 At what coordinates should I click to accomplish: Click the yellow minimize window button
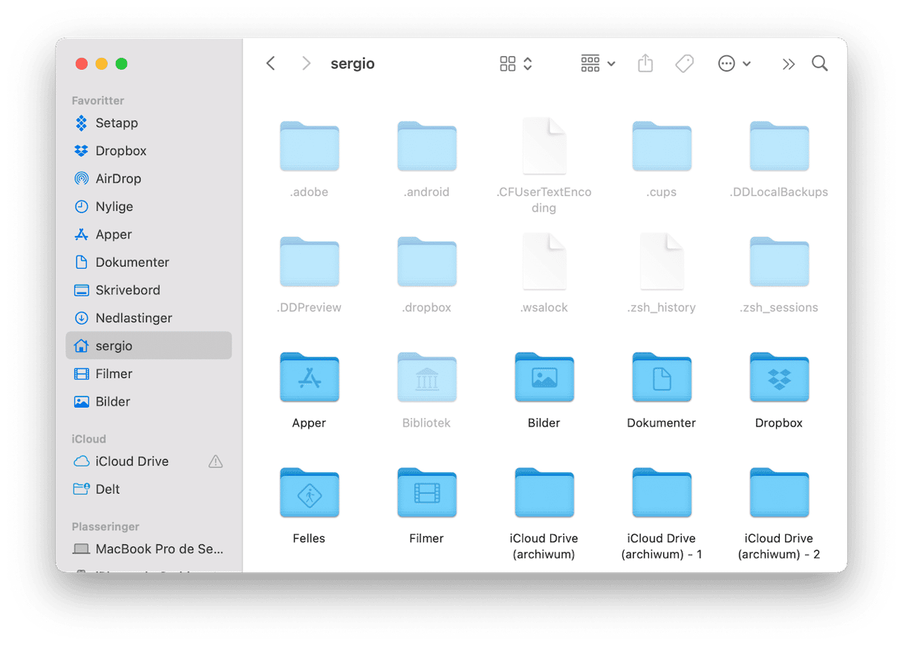102,64
